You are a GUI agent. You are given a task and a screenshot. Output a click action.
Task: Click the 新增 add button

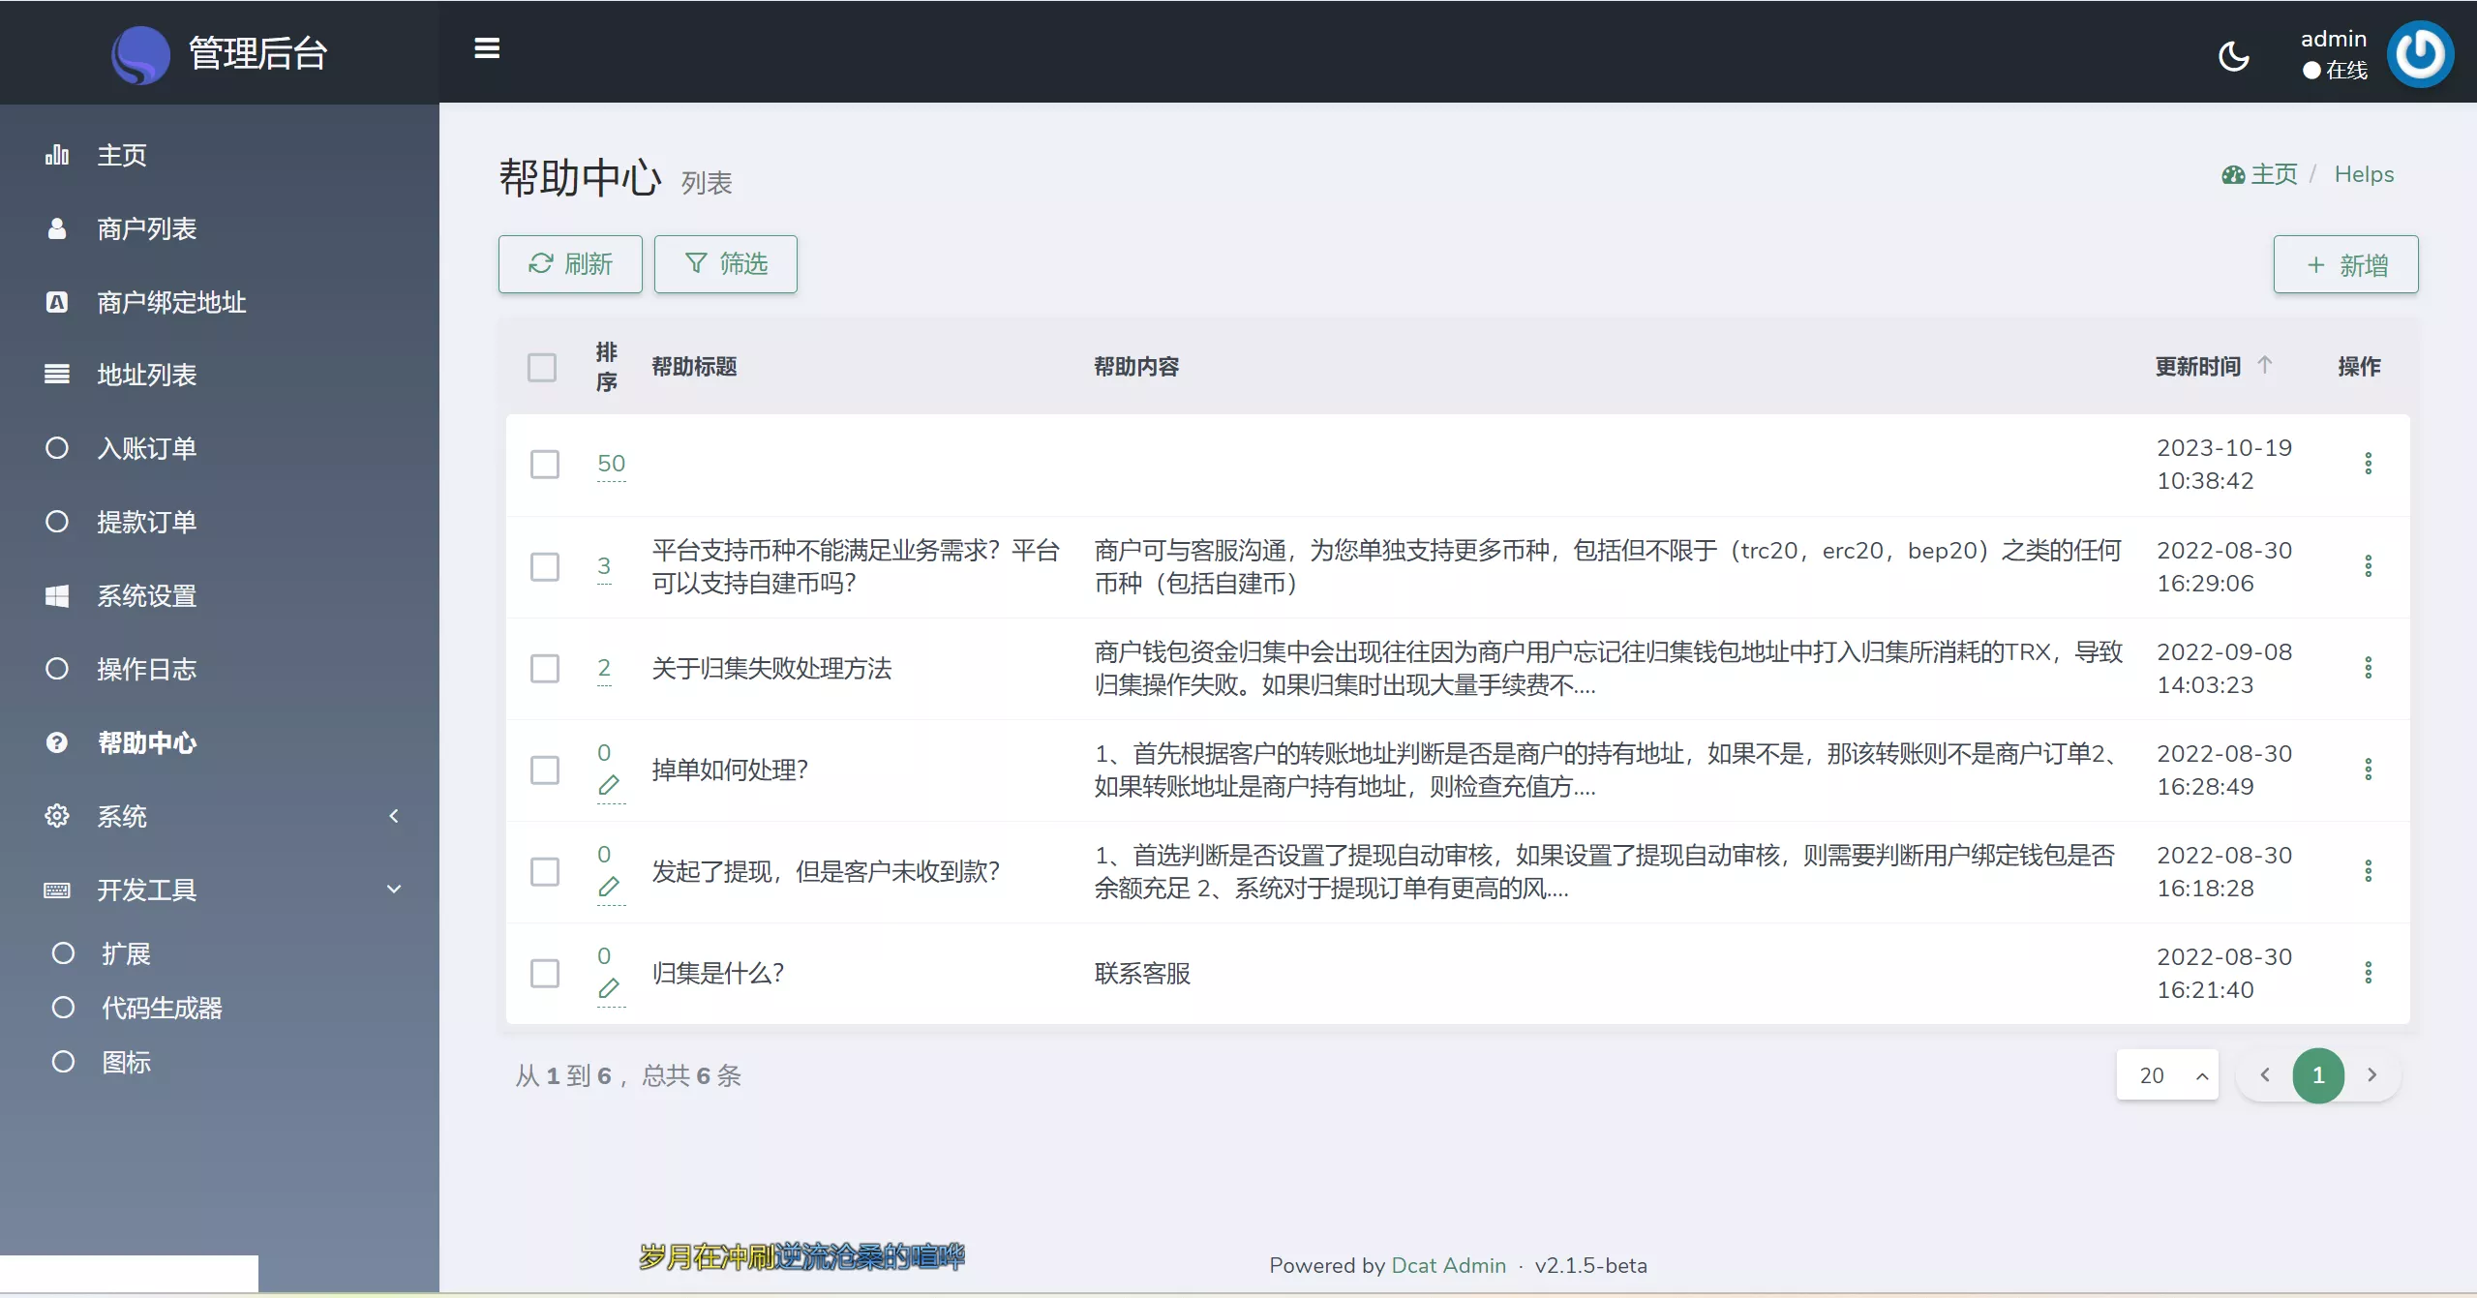[2344, 265]
